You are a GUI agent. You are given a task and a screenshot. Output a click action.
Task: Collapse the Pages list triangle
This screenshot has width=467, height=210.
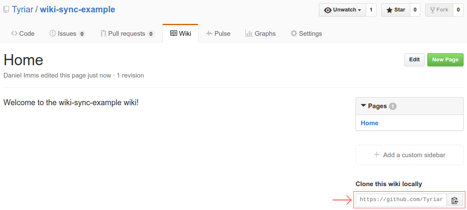click(x=363, y=106)
